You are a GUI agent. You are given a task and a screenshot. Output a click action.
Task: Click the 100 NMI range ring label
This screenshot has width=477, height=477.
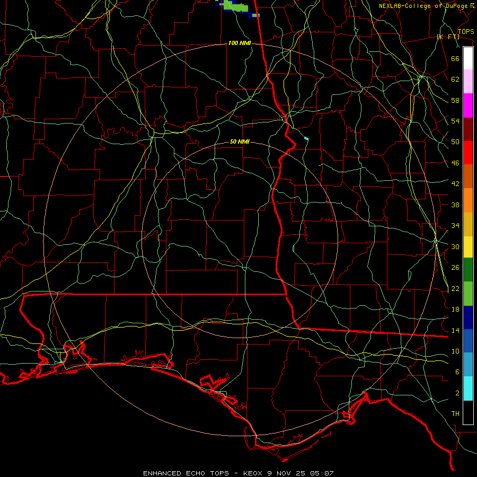240,43
